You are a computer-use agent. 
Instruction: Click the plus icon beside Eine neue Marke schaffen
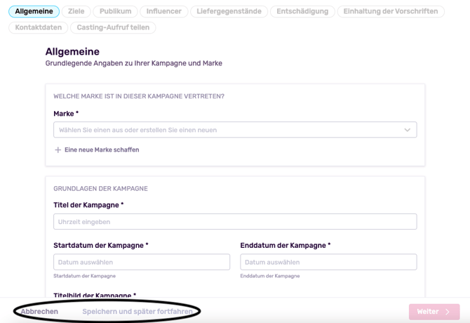pyautogui.click(x=58, y=150)
